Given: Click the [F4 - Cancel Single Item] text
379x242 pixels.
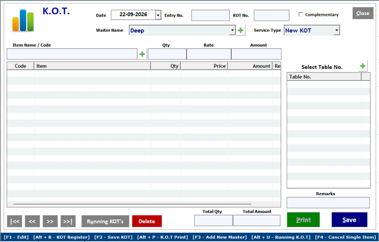Looking at the screenshot, I should (x=345, y=237).
